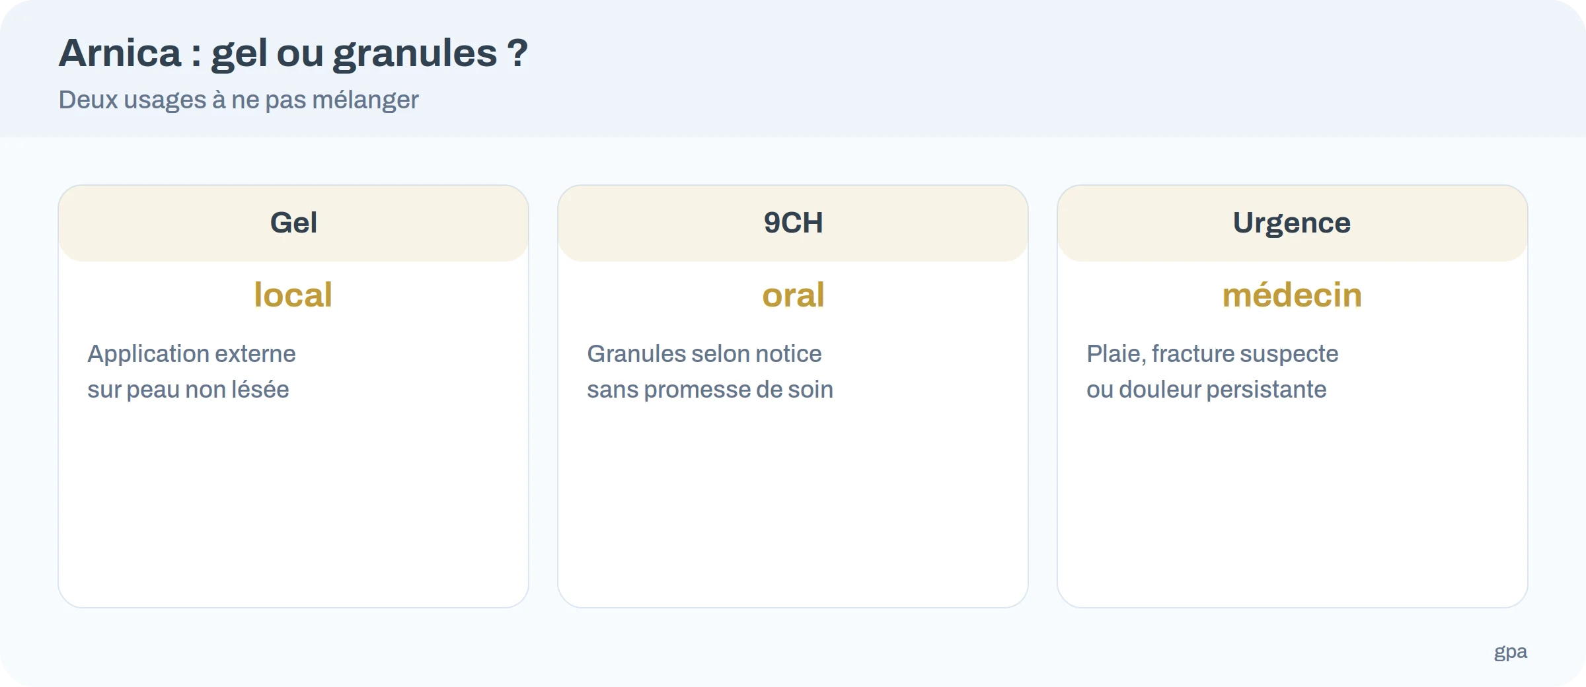Image resolution: width=1586 pixels, height=687 pixels.
Task: Click the word "Arnica" in the heading
Action: 120,53
